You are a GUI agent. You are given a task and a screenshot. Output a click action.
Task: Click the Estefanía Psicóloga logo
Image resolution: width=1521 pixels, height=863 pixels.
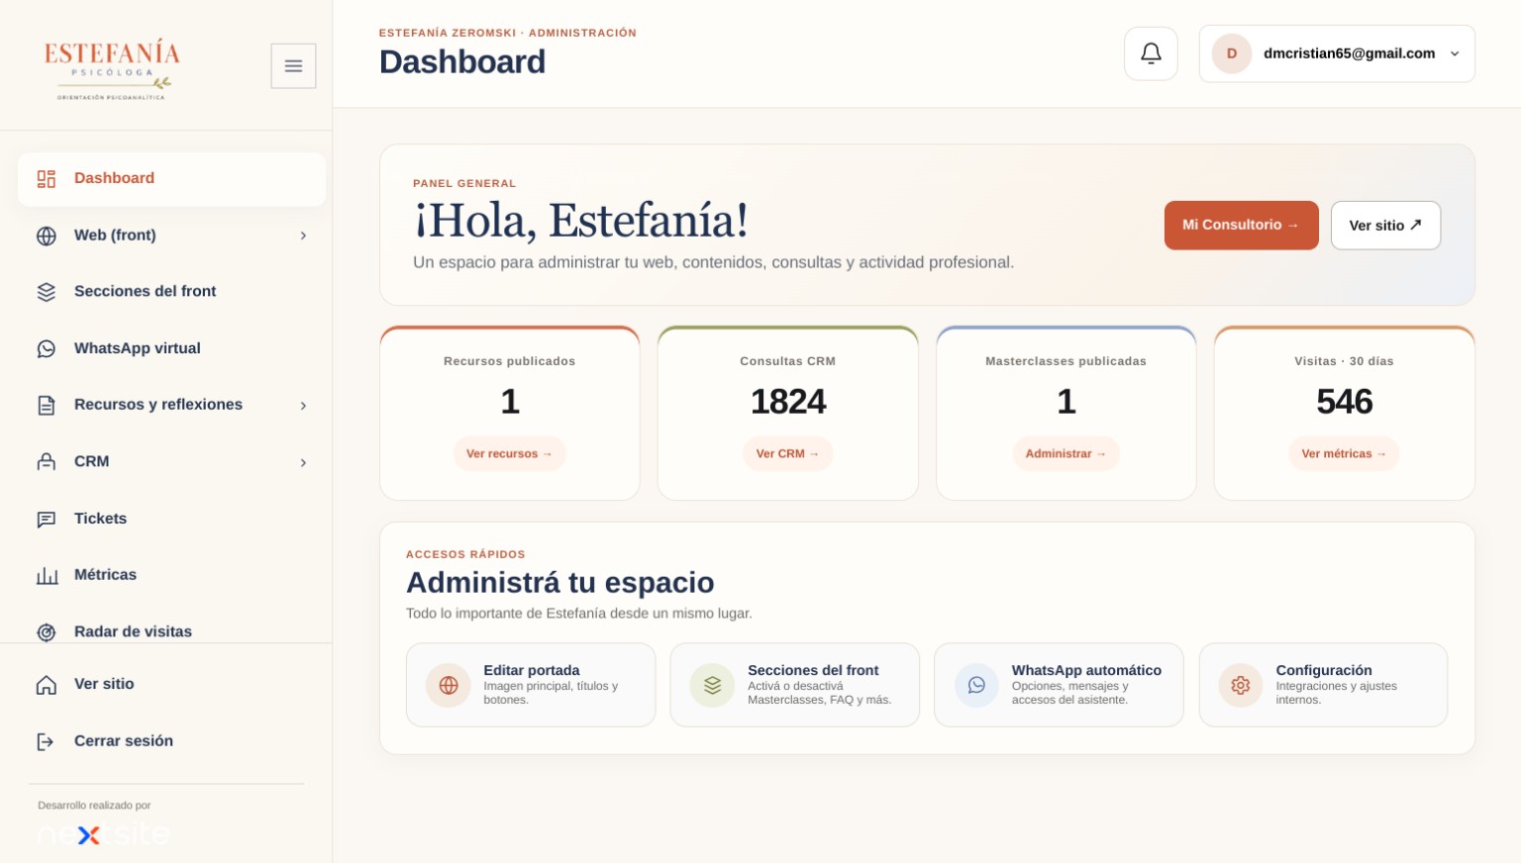(x=112, y=69)
